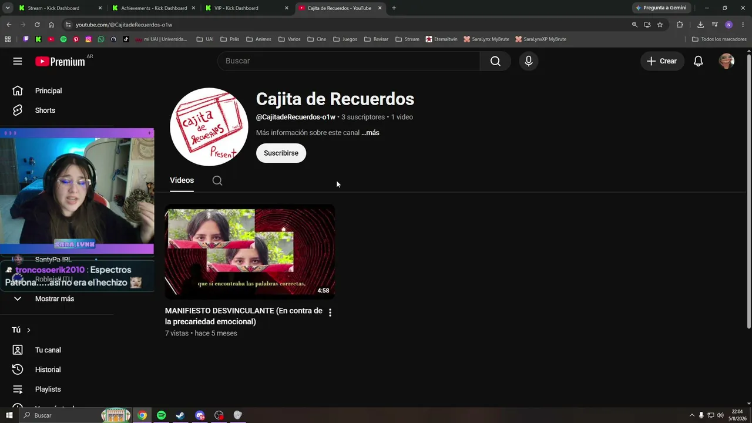752x423 pixels.
Task: Open YouTube bookmark icon in bookmarks bar
Action: [x=51, y=39]
